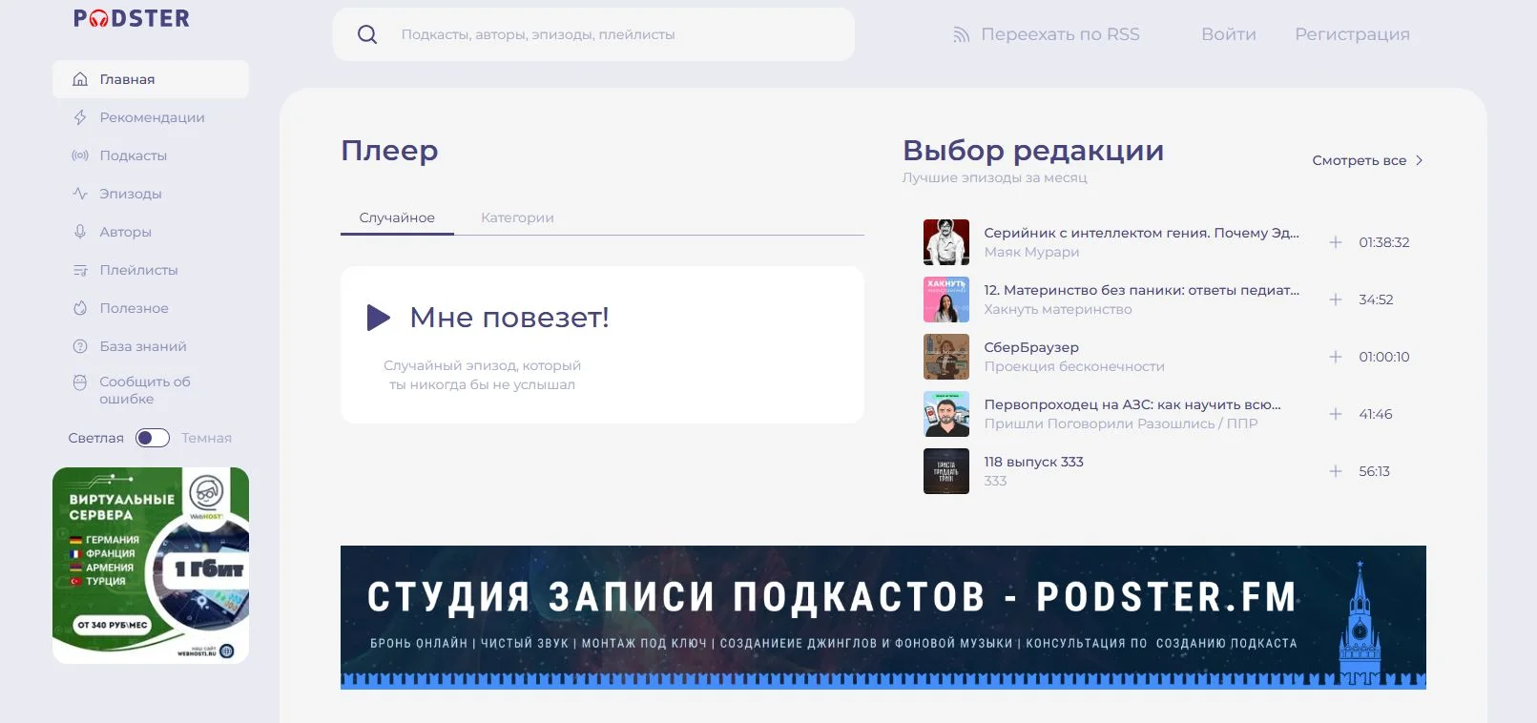Click the Мне повезет! button text
The width and height of the screenshot is (1537, 723).
tap(509, 318)
